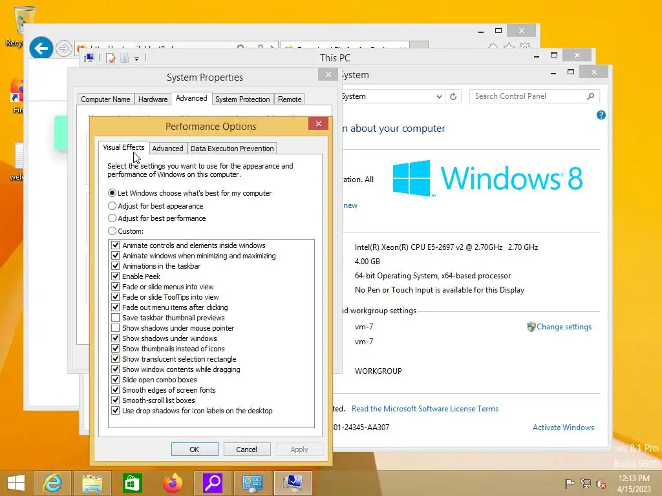The height and width of the screenshot is (496, 662).
Task: Expand the System address bar dropdown
Action: pos(439,97)
